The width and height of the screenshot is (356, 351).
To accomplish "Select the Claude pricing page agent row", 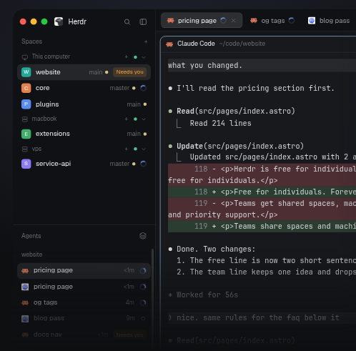I will pyautogui.click(x=84, y=271).
